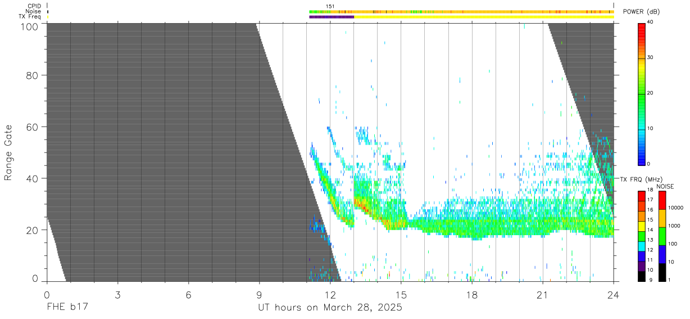Click the 10 label on POWER colorbar
690x319 pixels.
pyautogui.click(x=650, y=128)
